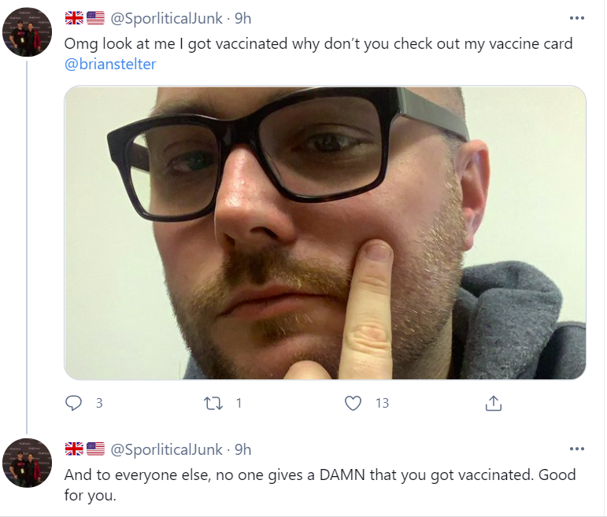Click the first tweet's profile avatar
Screen dimensions: 607x517
27,31
